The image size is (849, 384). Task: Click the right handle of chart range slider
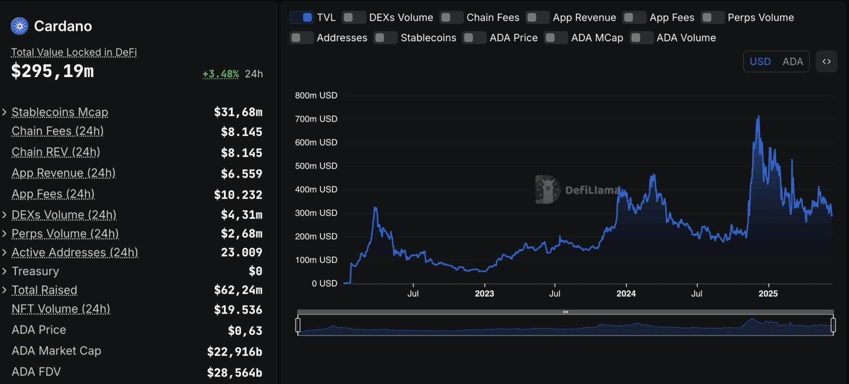point(833,325)
